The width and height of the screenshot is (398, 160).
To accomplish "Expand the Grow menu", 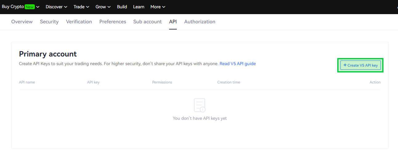I will (103, 7).
